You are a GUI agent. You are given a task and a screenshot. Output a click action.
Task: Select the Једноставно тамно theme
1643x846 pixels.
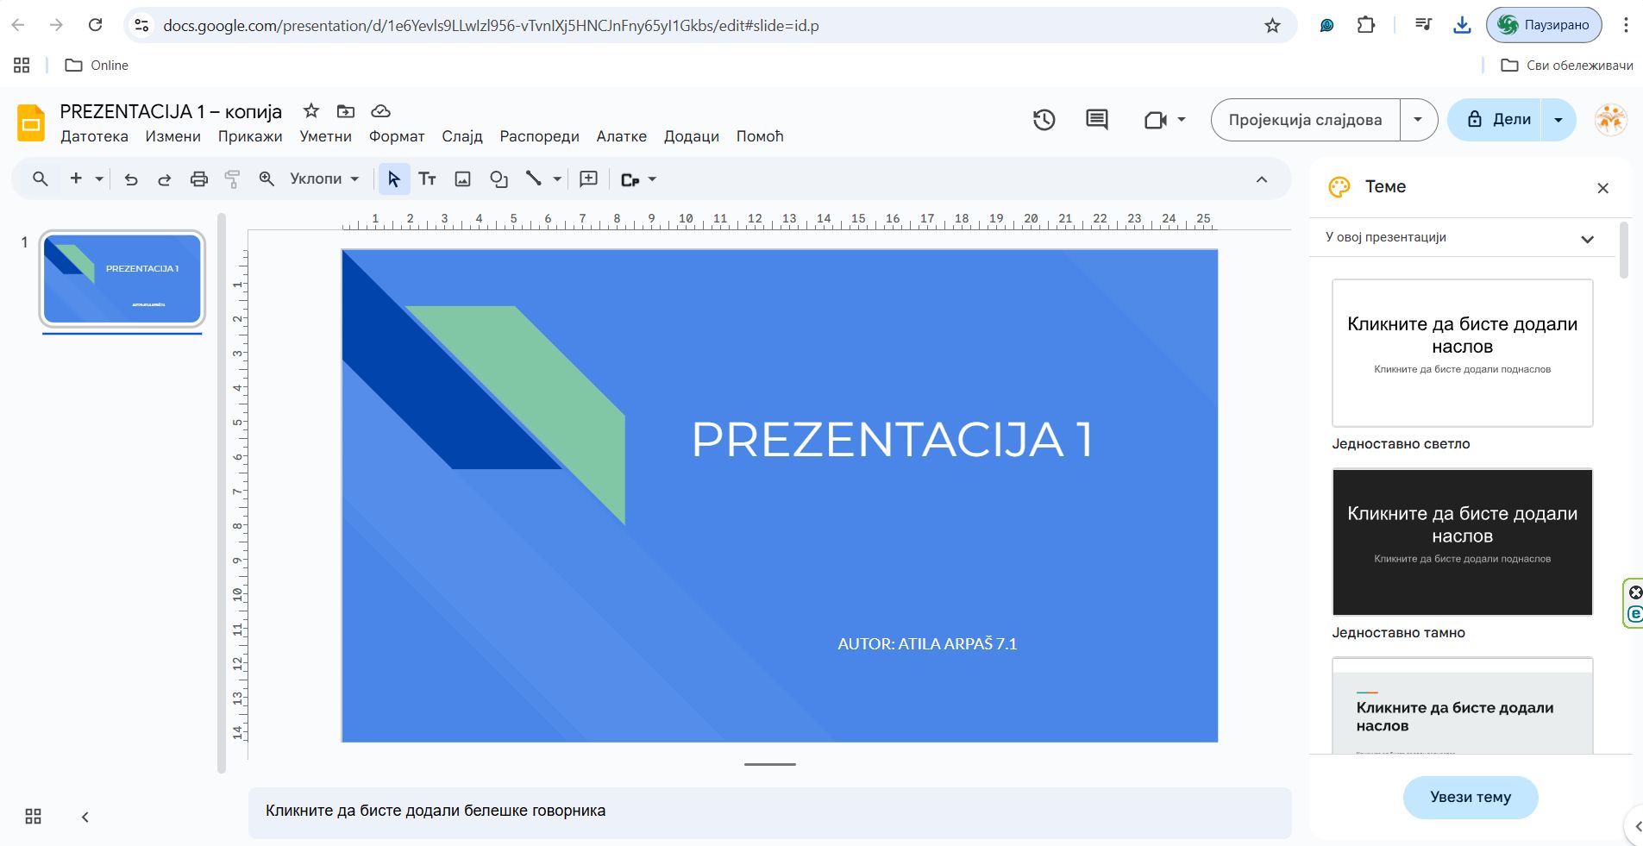pos(1462,542)
